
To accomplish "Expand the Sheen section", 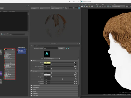I will pos(31,91).
